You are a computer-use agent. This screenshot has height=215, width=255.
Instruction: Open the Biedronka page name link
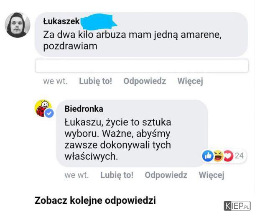(x=84, y=109)
